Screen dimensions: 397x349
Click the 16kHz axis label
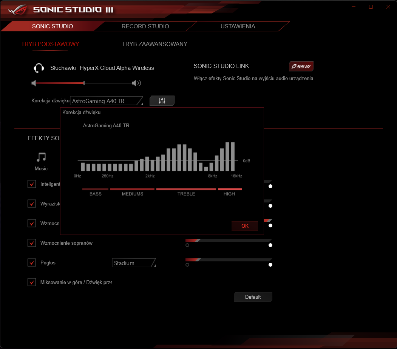click(236, 176)
